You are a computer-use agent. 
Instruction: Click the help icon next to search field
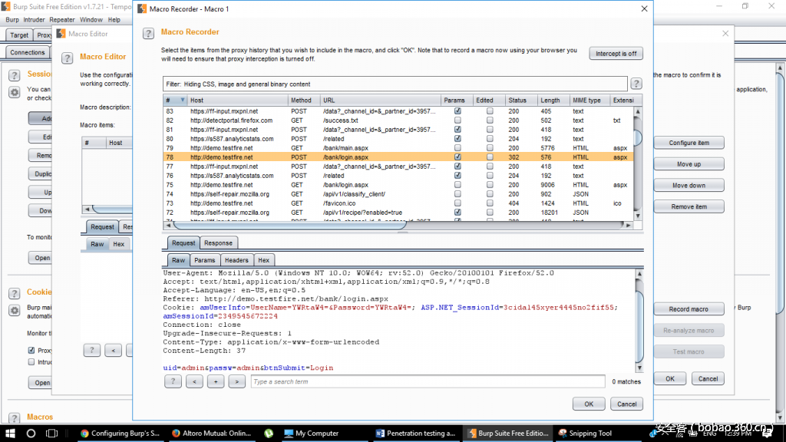click(173, 381)
